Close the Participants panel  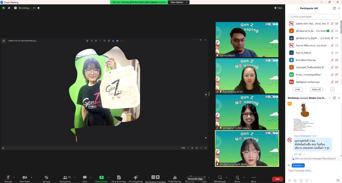tap(339, 8)
